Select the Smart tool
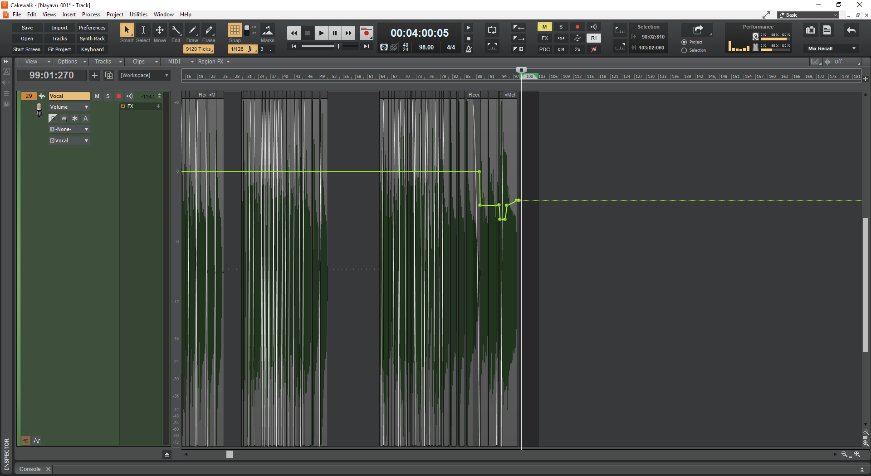Screen dimensions: 871x476 (127, 30)
